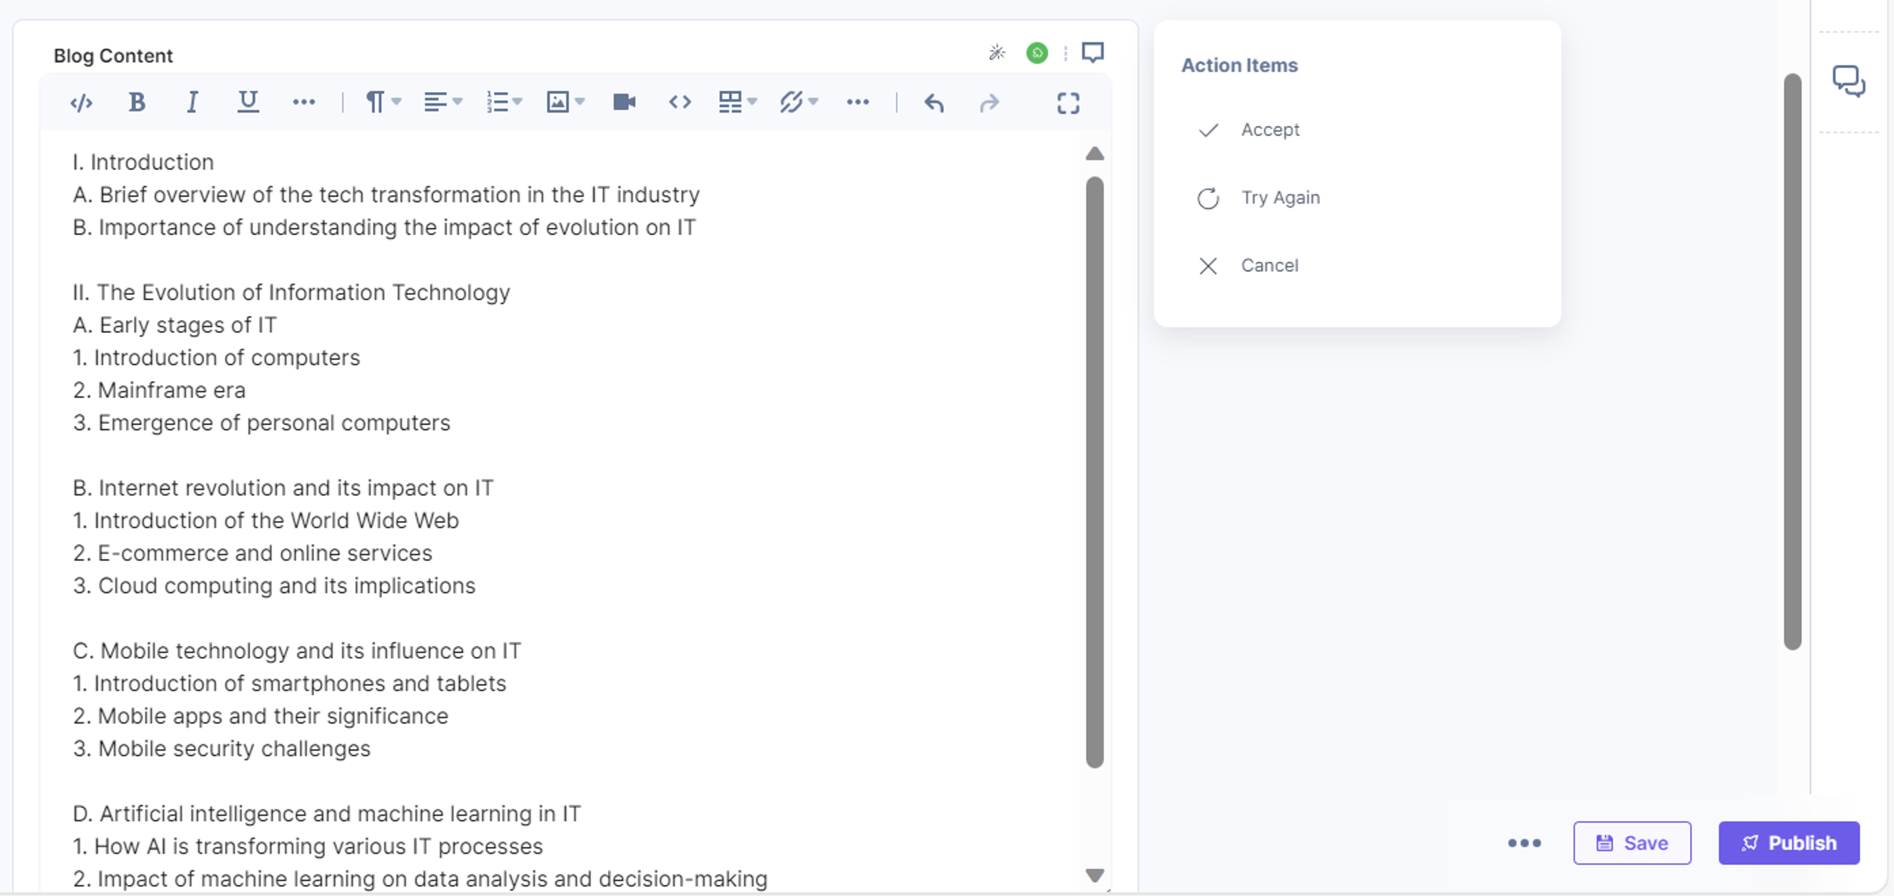Click '1. Introduction of the World Wide Web'
This screenshot has width=1894, height=896.
[265, 521]
